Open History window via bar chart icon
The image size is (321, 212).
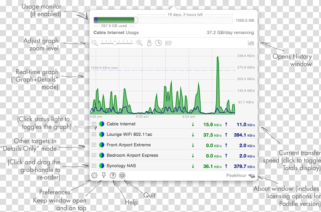coord(251,43)
